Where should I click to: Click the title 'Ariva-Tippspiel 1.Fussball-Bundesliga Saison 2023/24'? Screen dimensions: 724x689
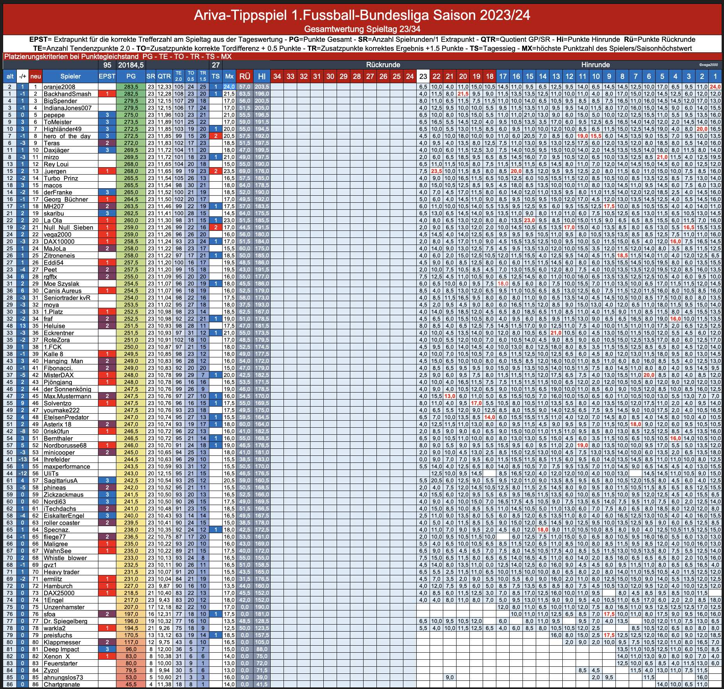click(362, 15)
